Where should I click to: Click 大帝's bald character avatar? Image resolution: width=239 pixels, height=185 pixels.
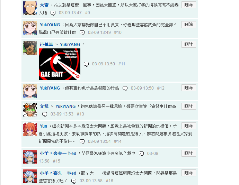pyautogui.click(x=30, y=8)
